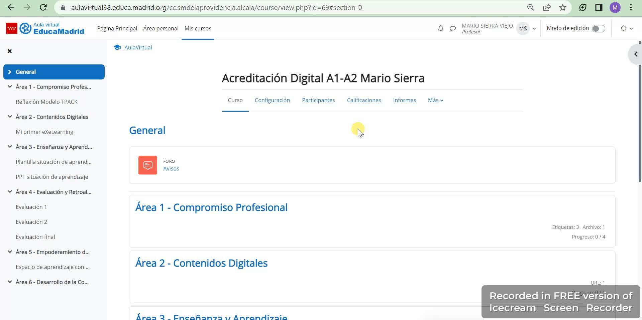Click the EducaMadrid Aula virtual logo

(45, 28)
